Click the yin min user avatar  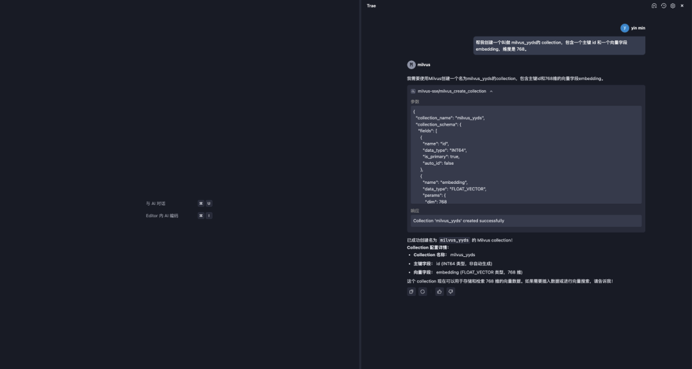(625, 28)
